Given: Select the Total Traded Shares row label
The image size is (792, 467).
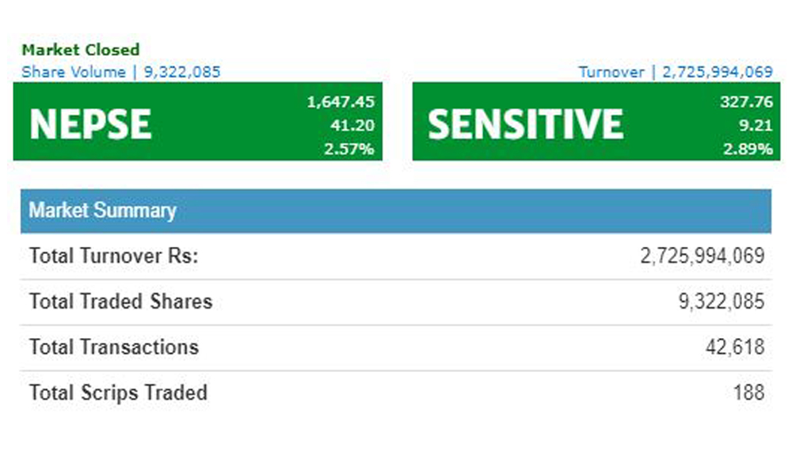Looking at the screenshot, I should pyautogui.click(x=121, y=302).
